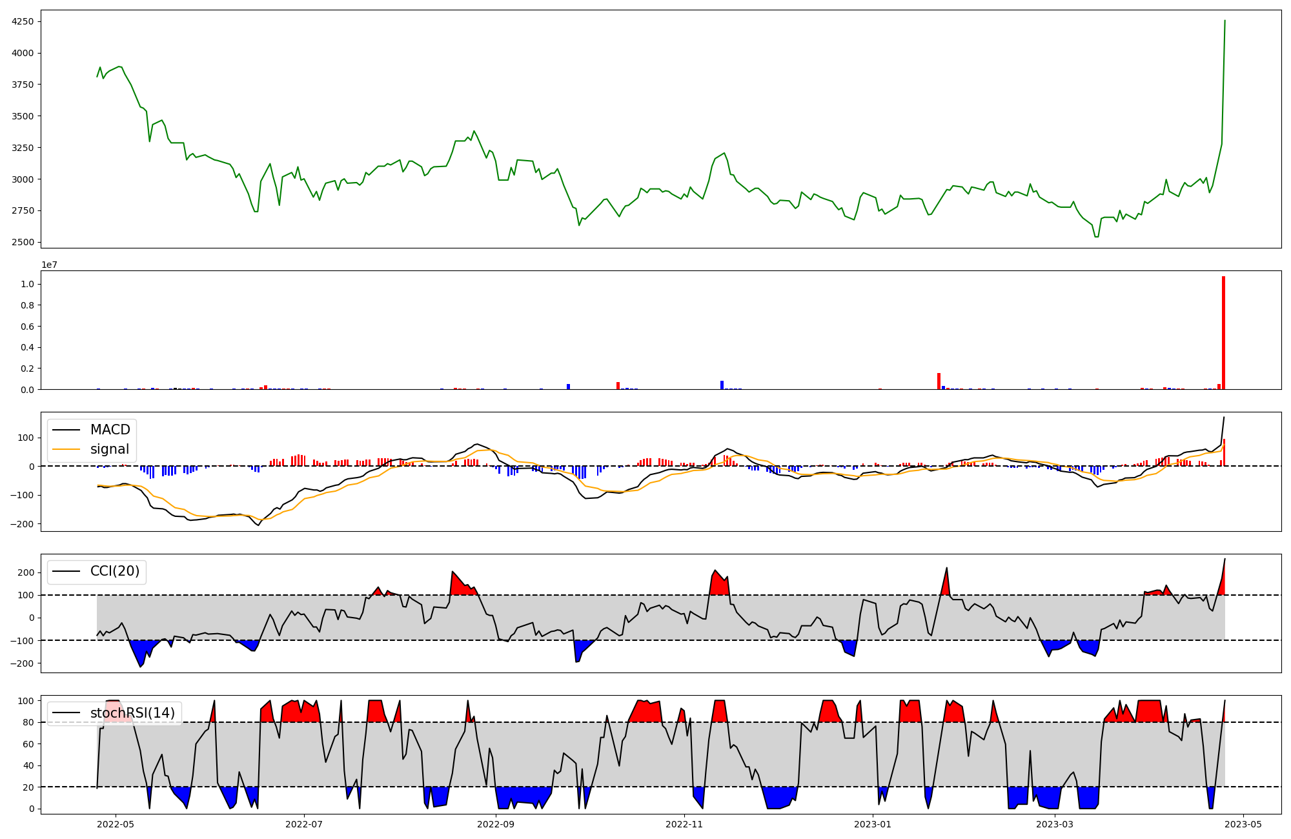The width and height of the screenshot is (1291, 839).
Task: Click the final price spike peak
Action: [1225, 21]
